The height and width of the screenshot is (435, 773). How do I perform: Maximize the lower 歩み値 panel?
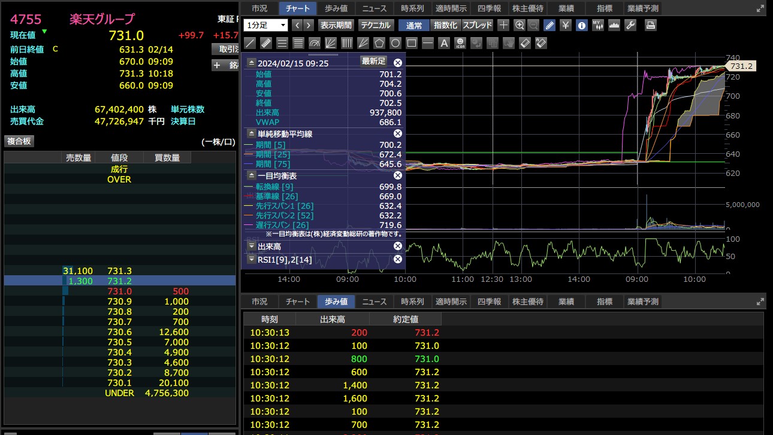pyautogui.click(x=760, y=302)
